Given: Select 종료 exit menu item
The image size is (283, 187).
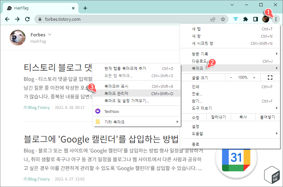Looking at the screenshot, I should [x=230, y=144].
